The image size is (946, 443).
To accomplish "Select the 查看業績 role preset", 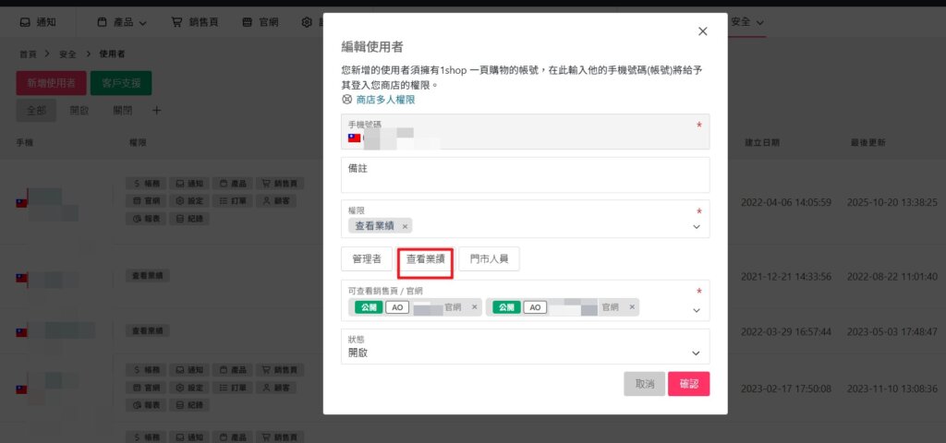I will 426,259.
